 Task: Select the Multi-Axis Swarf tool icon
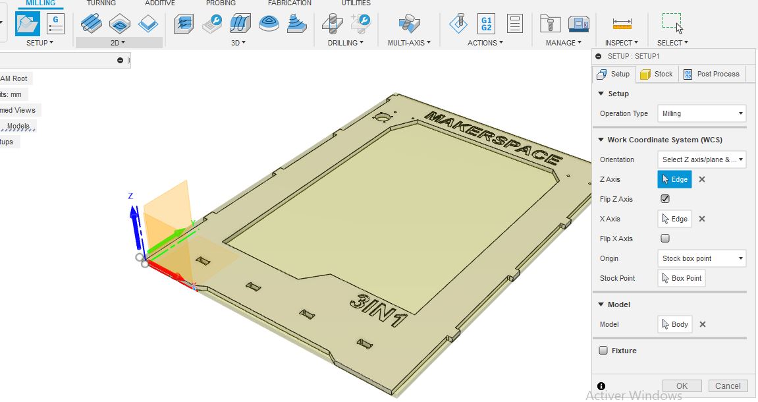tap(409, 23)
